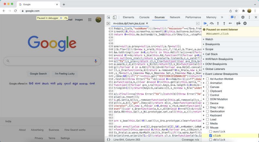Bookmark this page star icon
The width and height of the screenshot is (259, 142).
coord(236,11)
